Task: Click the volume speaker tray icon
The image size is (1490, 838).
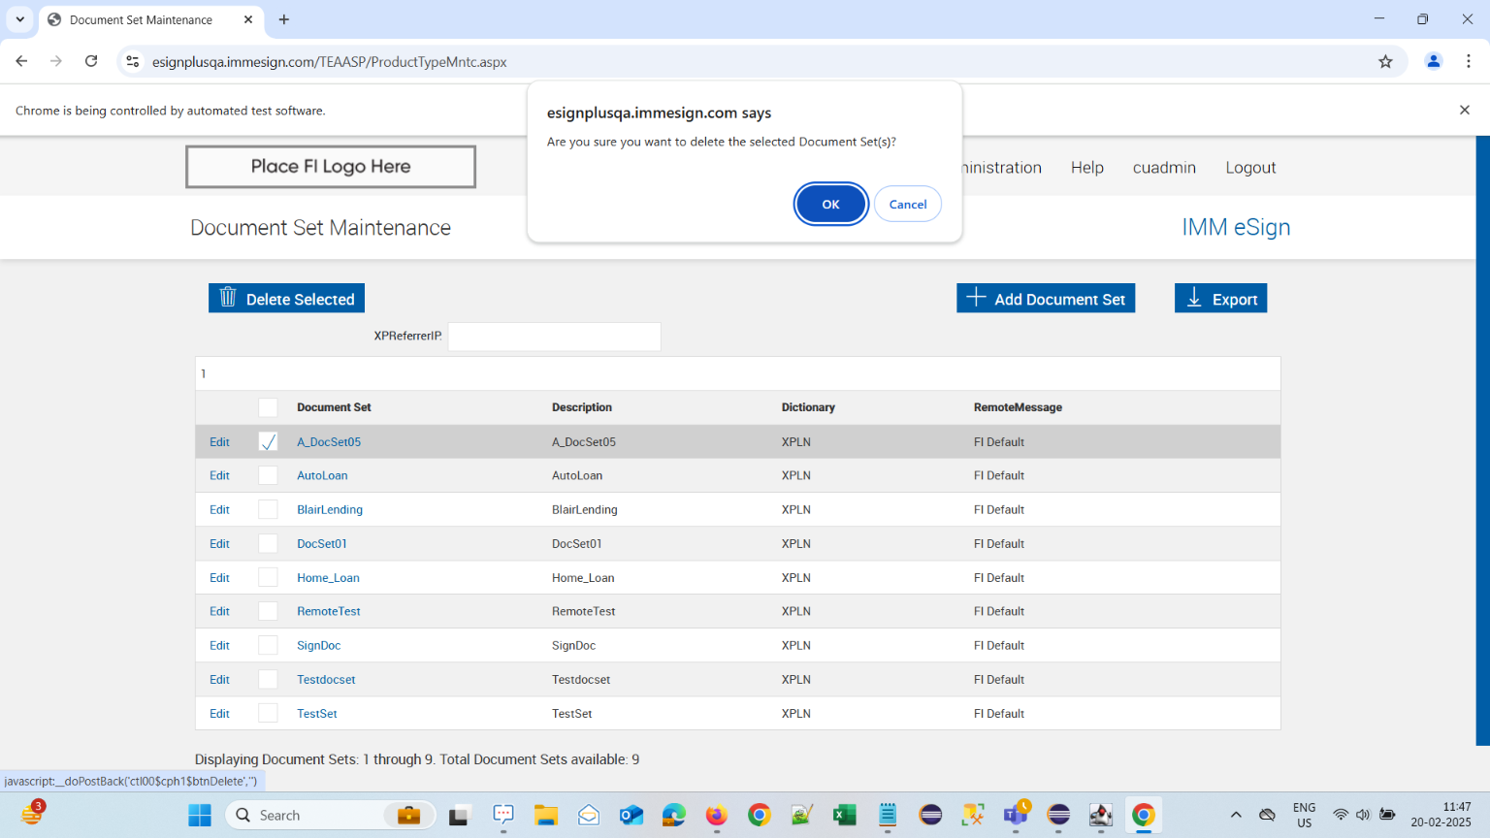Action: coord(1363,815)
